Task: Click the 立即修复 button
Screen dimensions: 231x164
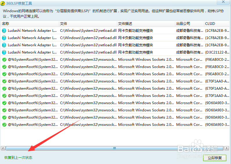Action: [215, 158]
